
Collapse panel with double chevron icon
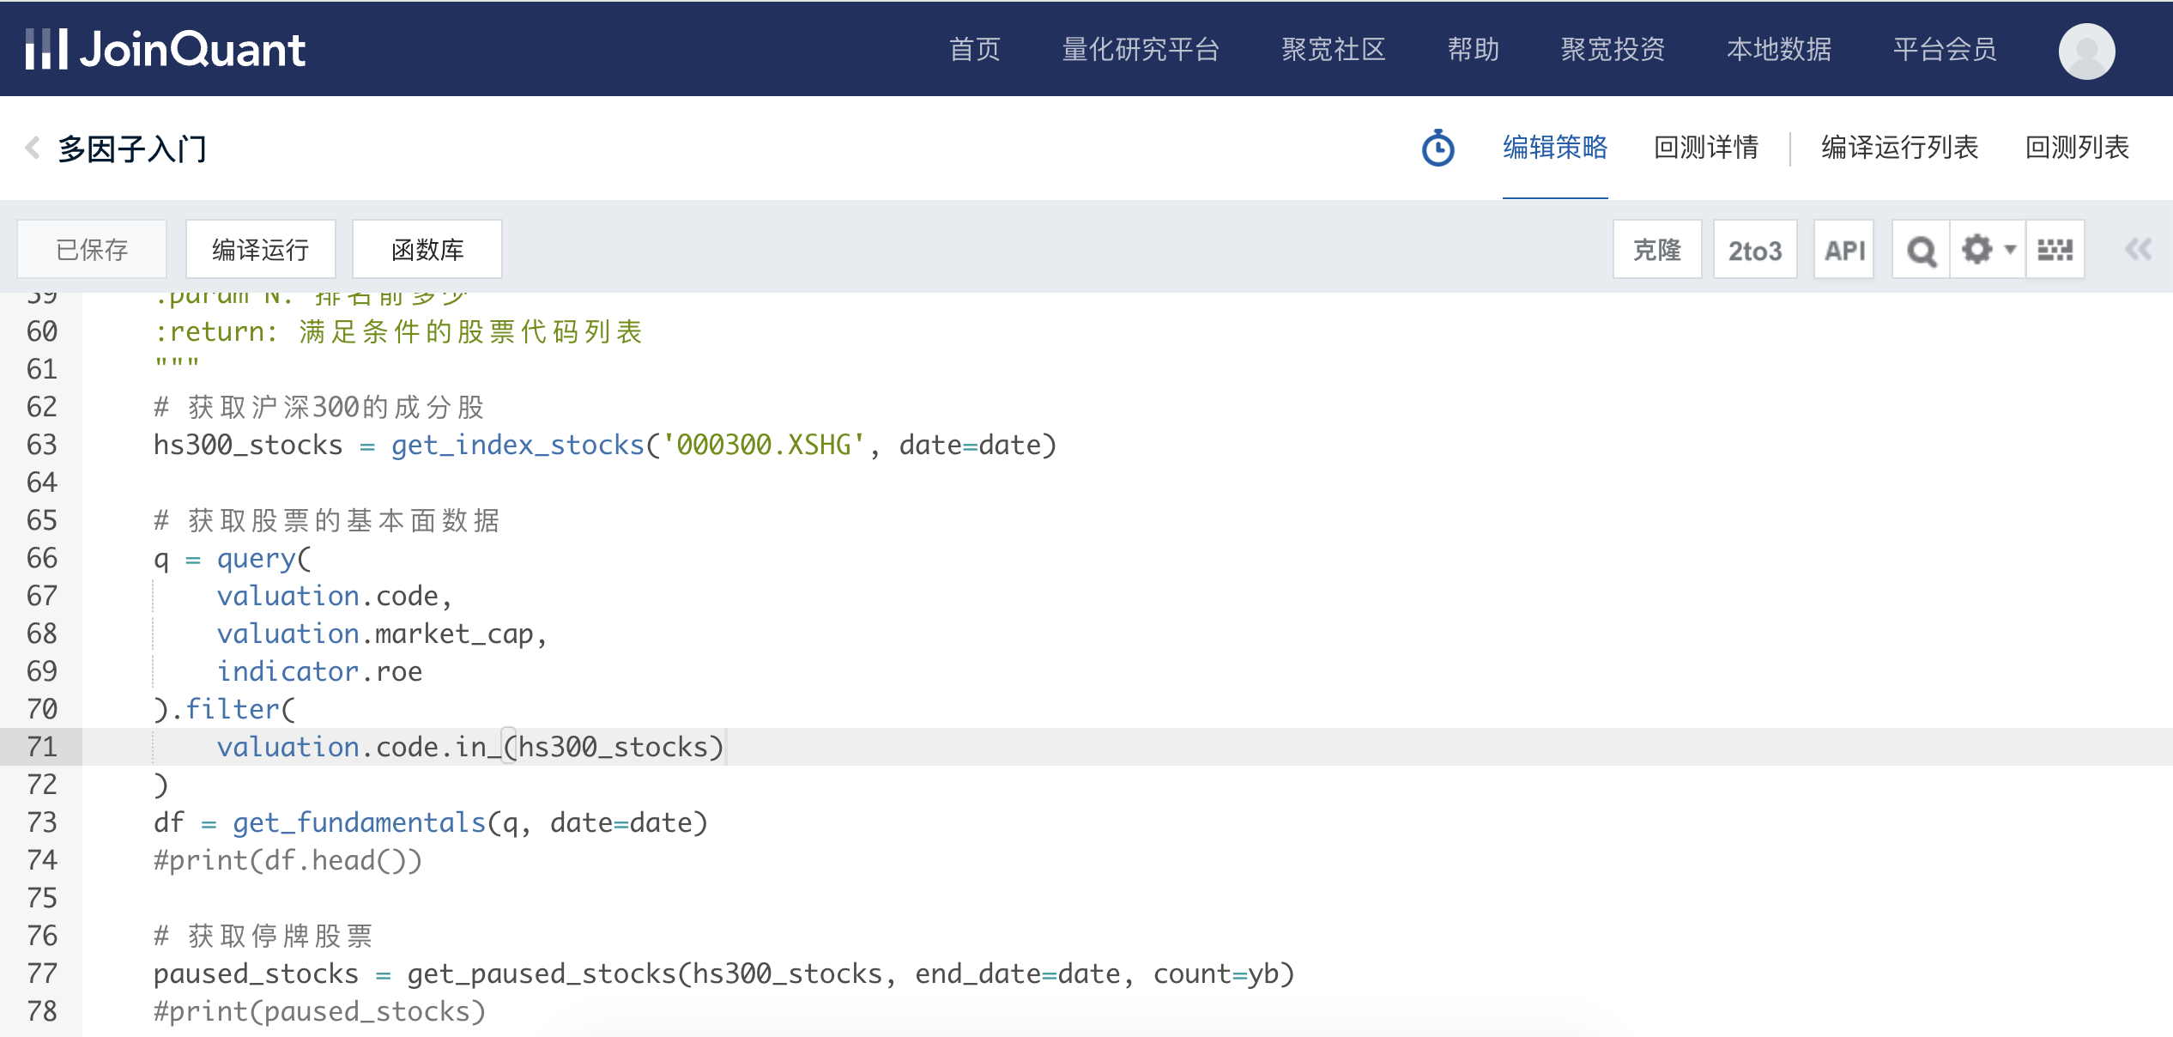[2138, 250]
